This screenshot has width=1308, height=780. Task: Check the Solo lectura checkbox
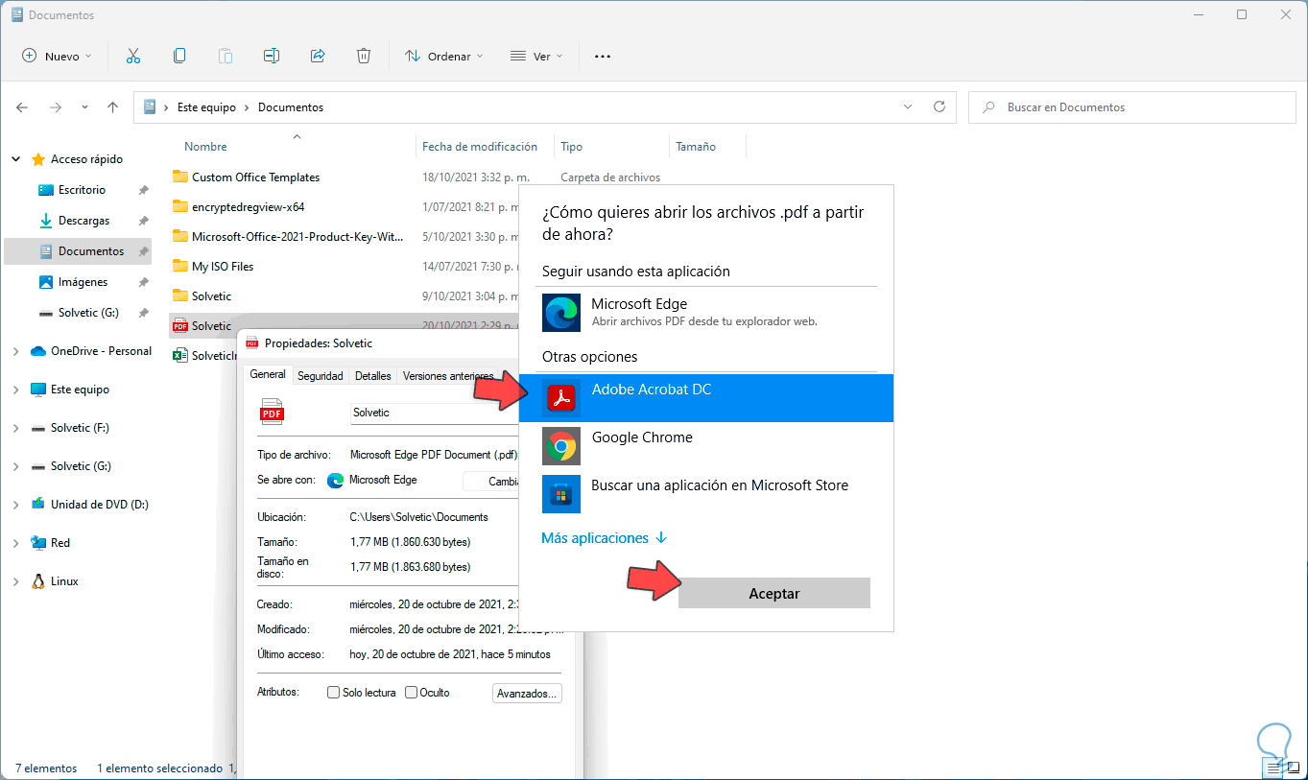click(333, 693)
